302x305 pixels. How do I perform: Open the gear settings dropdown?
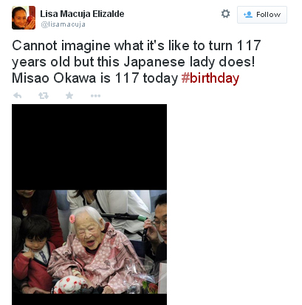click(x=225, y=14)
